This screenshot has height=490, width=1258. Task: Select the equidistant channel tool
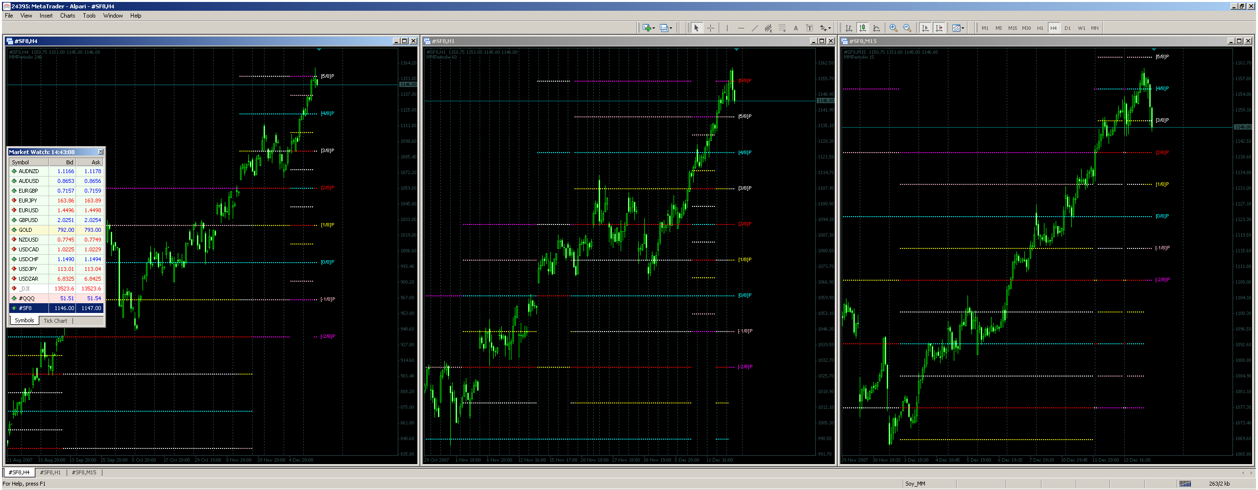768,28
